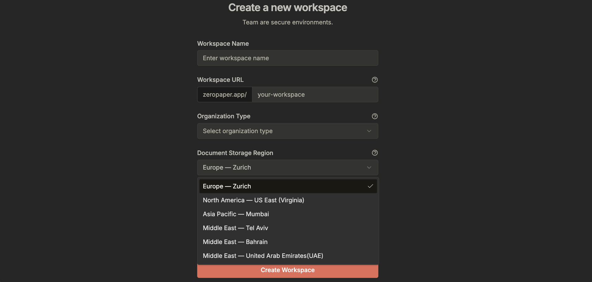Image resolution: width=592 pixels, height=282 pixels.
Task: Select North America — US East (Virginia) region
Action: (253, 200)
